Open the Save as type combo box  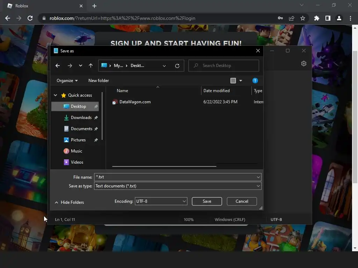(178, 186)
